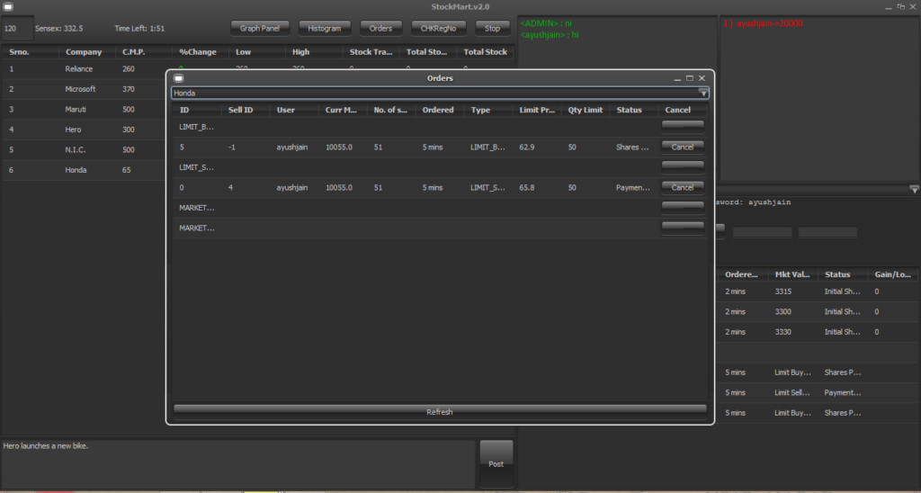Minimize the Orders window
The image size is (921, 493).
click(x=677, y=78)
